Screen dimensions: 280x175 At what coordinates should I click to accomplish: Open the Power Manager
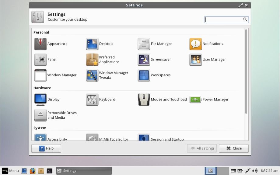click(196, 100)
